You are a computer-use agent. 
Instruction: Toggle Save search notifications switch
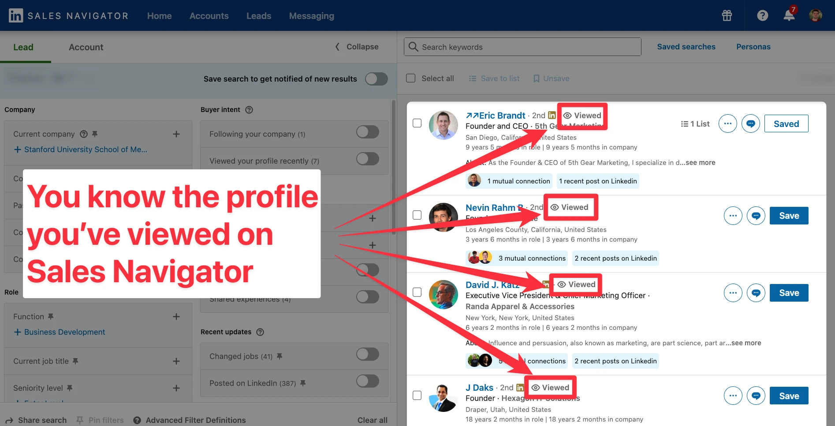[x=376, y=79]
